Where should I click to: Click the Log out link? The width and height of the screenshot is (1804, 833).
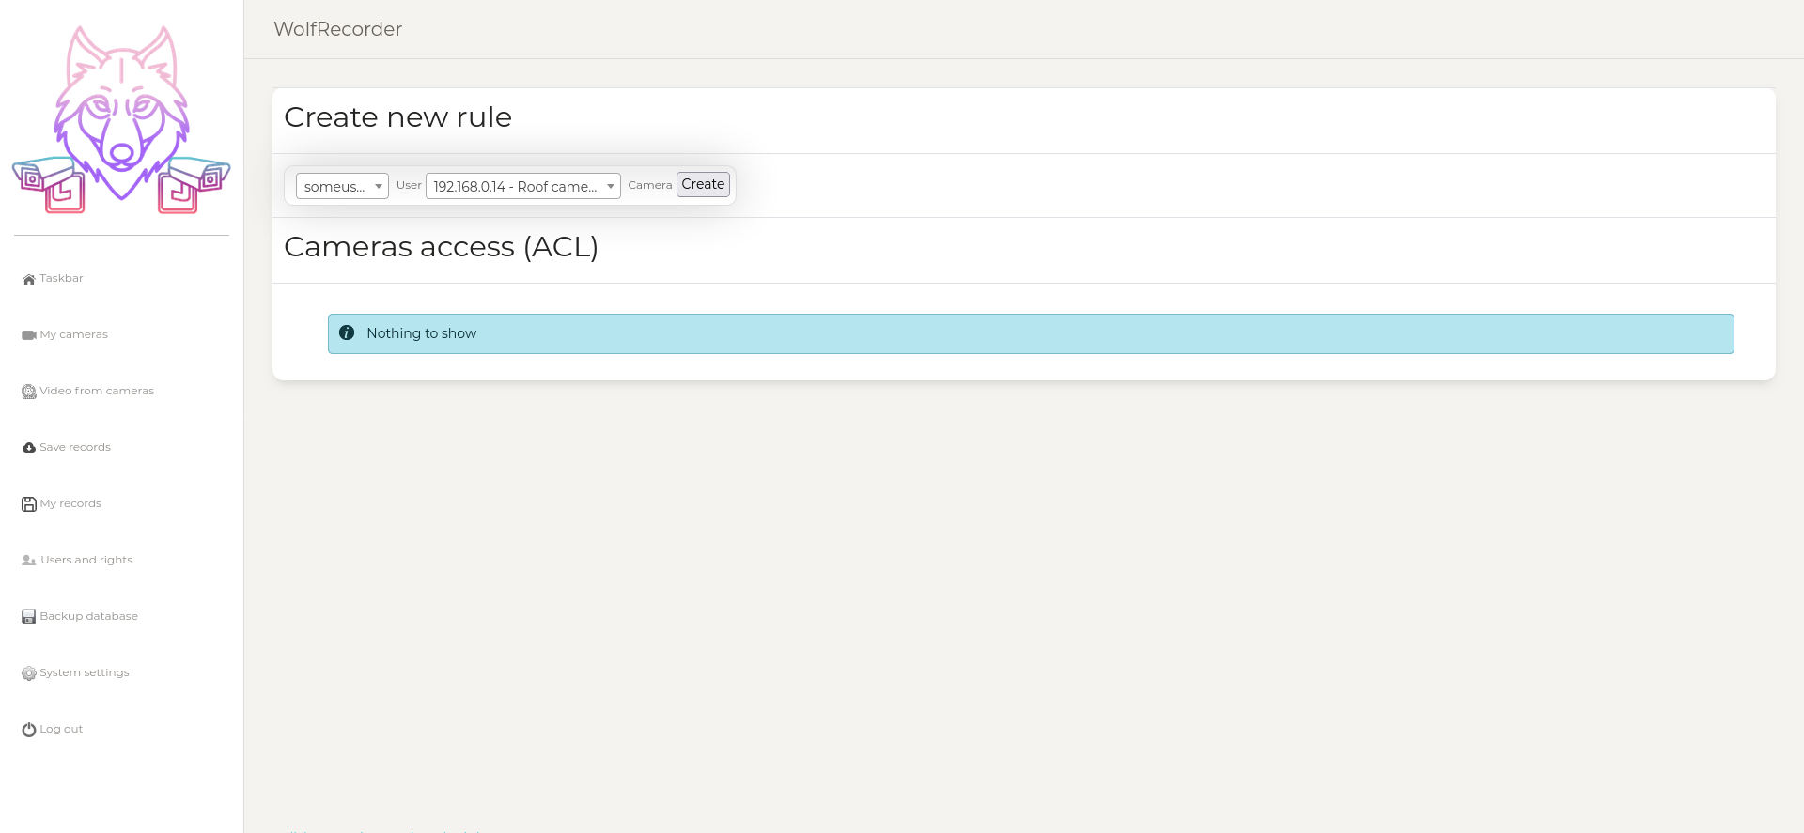61,729
